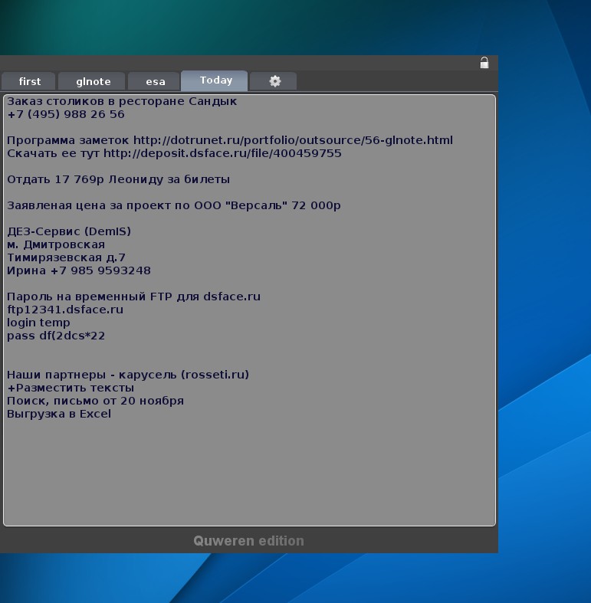Open the settings gear tab
Viewport: 591px width, 603px height.
(273, 81)
